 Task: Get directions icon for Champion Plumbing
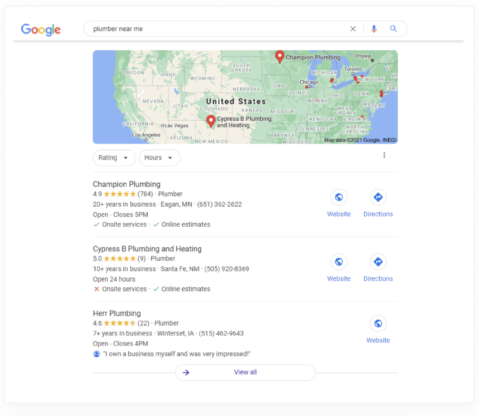coord(378,197)
